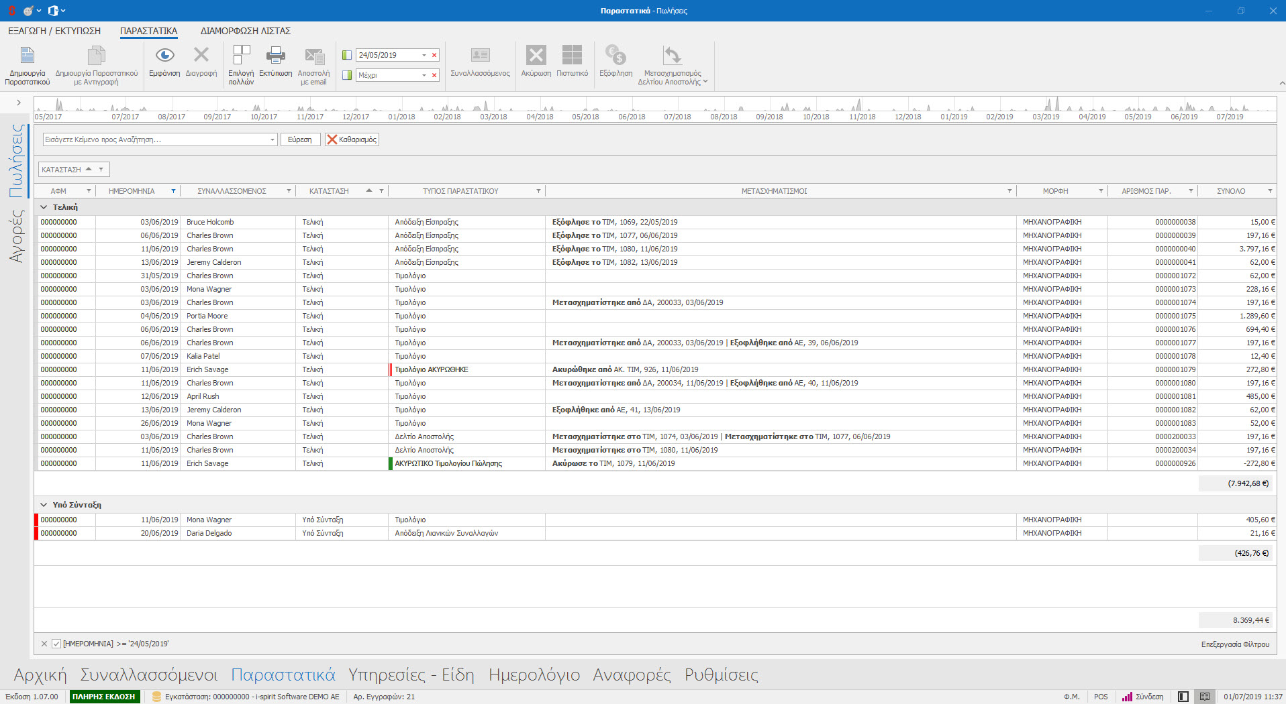The width and height of the screenshot is (1286, 704).
Task: Click the Επεξεργασία Φίλτρου link
Action: (x=1235, y=644)
